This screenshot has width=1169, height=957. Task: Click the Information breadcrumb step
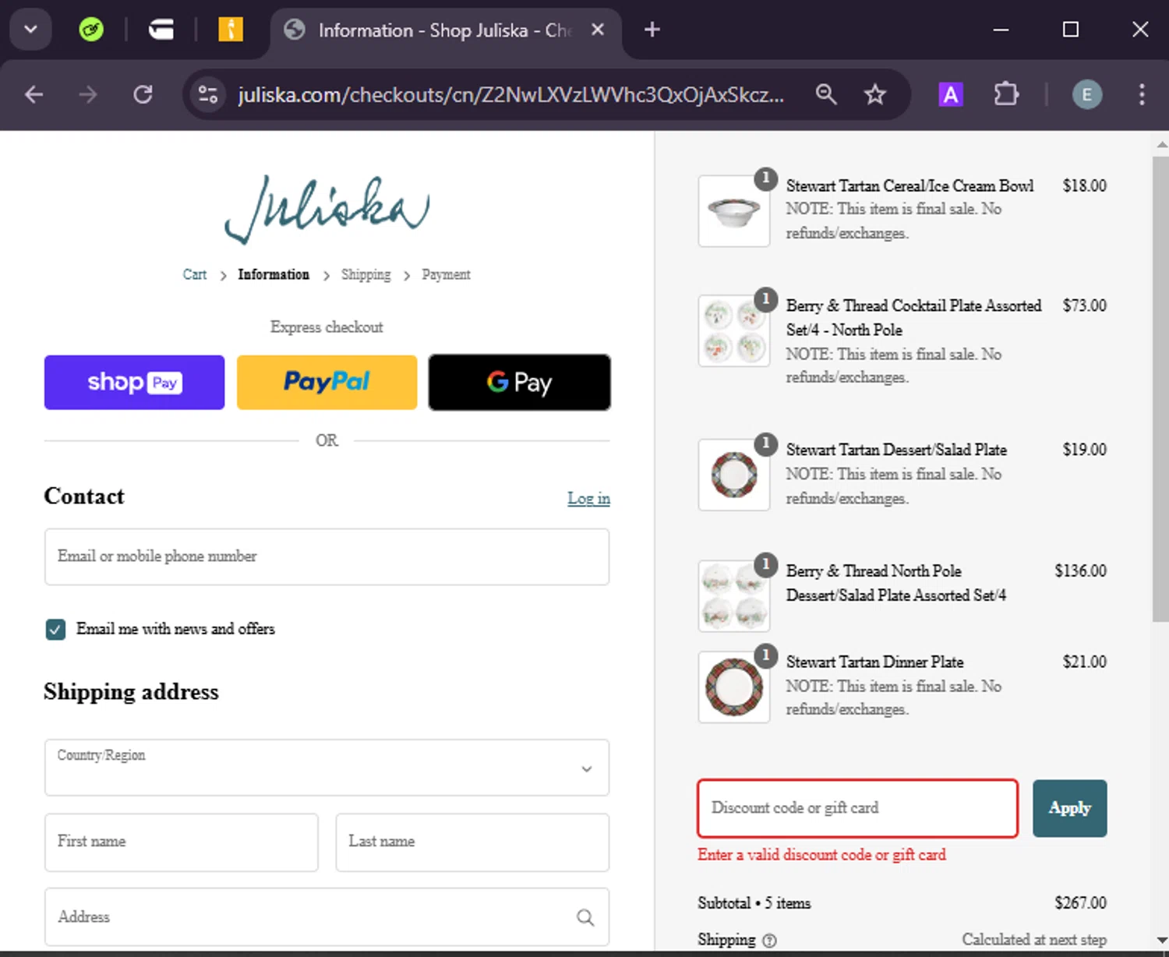(x=274, y=274)
